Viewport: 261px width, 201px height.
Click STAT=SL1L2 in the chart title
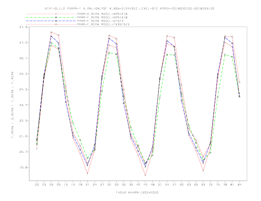(x=55, y=9)
